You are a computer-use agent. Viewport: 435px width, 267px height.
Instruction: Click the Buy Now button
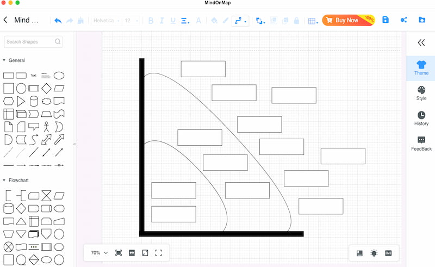[349, 20]
